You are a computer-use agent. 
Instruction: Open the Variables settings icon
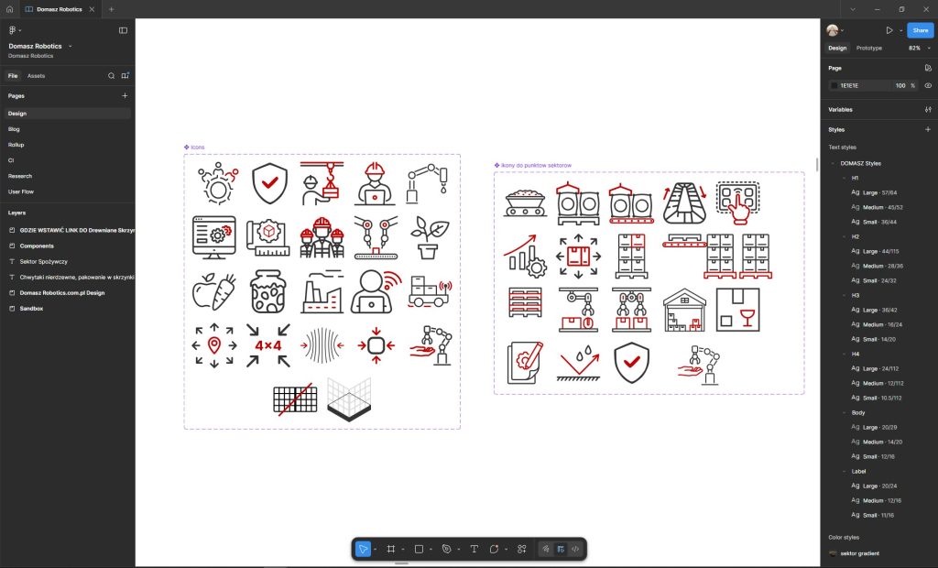[928, 109]
